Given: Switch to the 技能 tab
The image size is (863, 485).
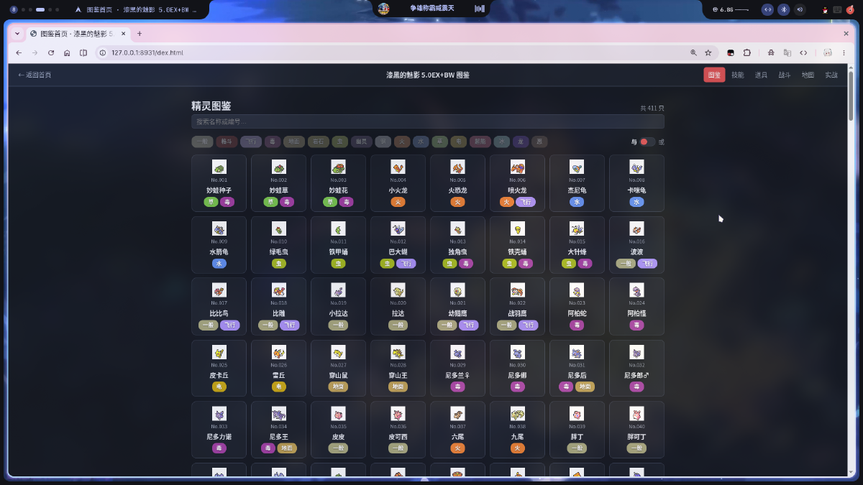Looking at the screenshot, I should pos(738,75).
